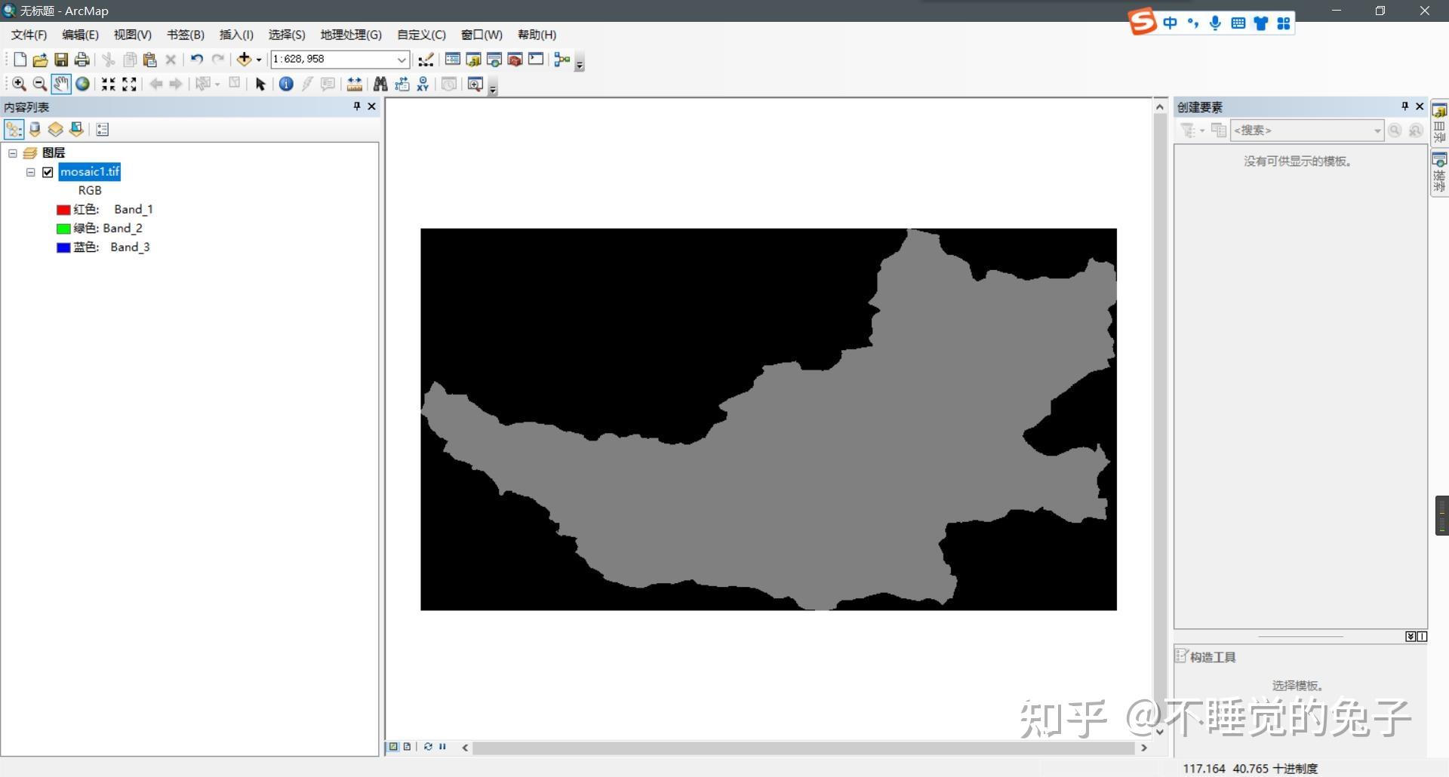Select the mosaic1.tif layer name

pyautogui.click(x=90, y=172)
